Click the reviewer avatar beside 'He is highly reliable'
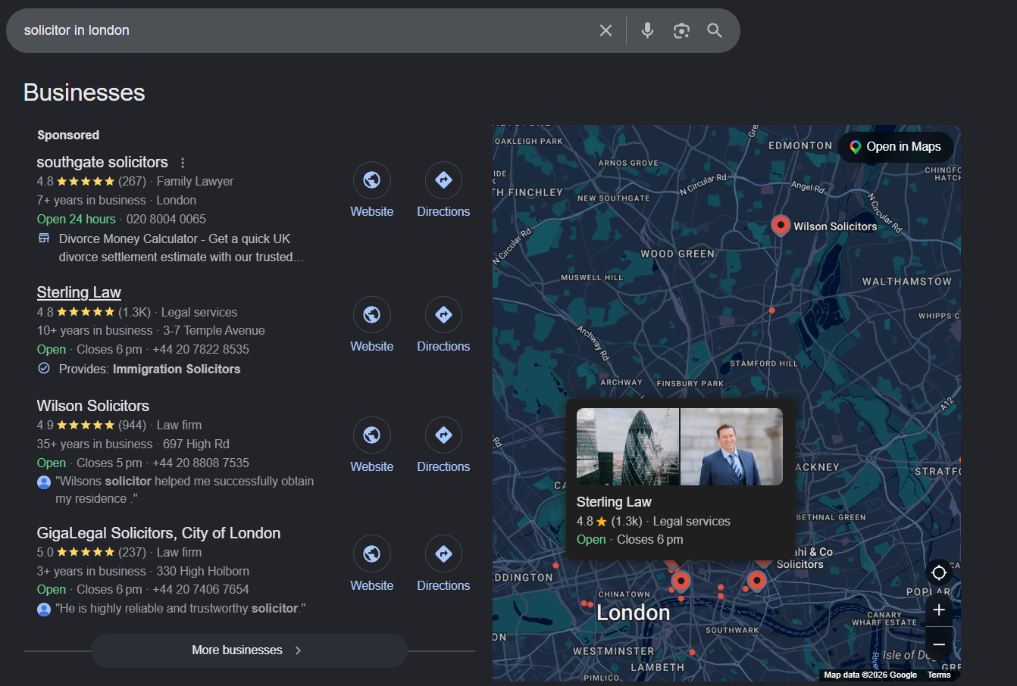 (44, 609)
